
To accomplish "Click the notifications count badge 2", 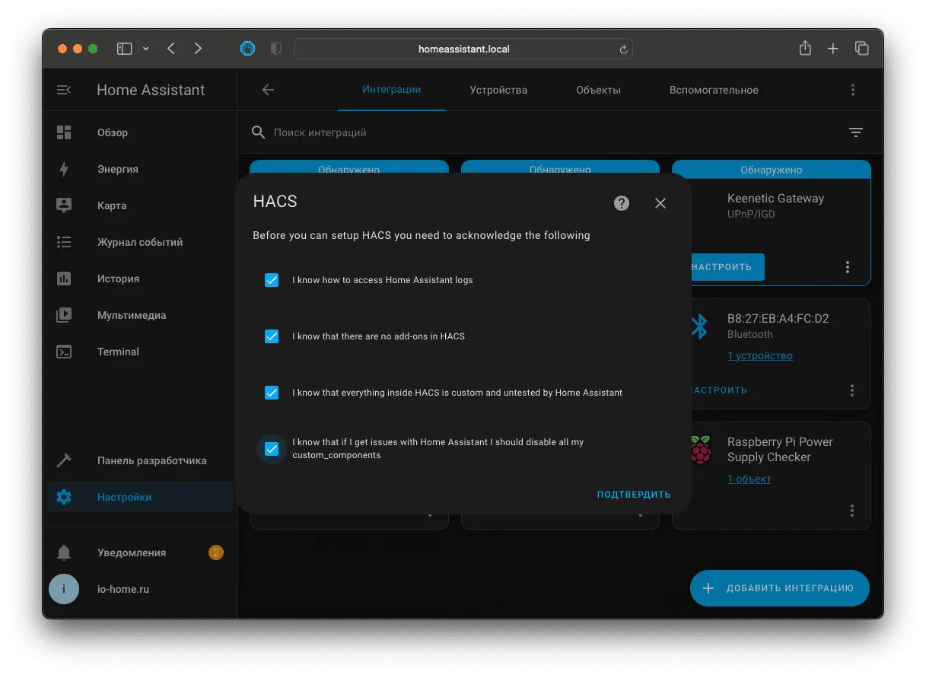I will coord(216,552).
